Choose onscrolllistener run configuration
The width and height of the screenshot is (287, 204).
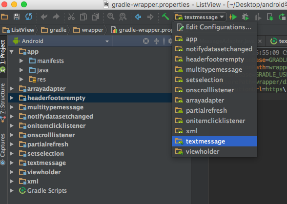(215, 90)
